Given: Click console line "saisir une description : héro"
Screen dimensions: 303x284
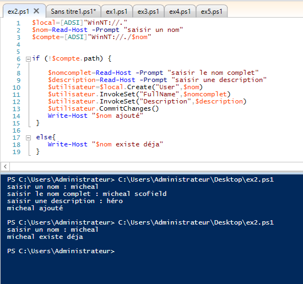Looking at the screenshot, I should [x=65, y=201].
